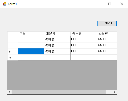Click the horizontal scrollbar thumb
The width and height of the screenshot is (128, 101).
58,92
